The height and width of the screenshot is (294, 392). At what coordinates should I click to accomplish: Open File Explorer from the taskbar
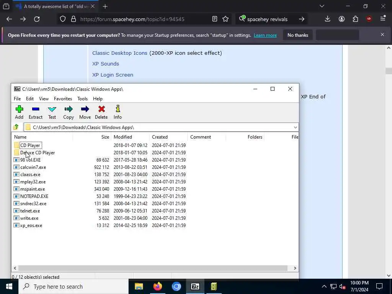click(139, 286)
